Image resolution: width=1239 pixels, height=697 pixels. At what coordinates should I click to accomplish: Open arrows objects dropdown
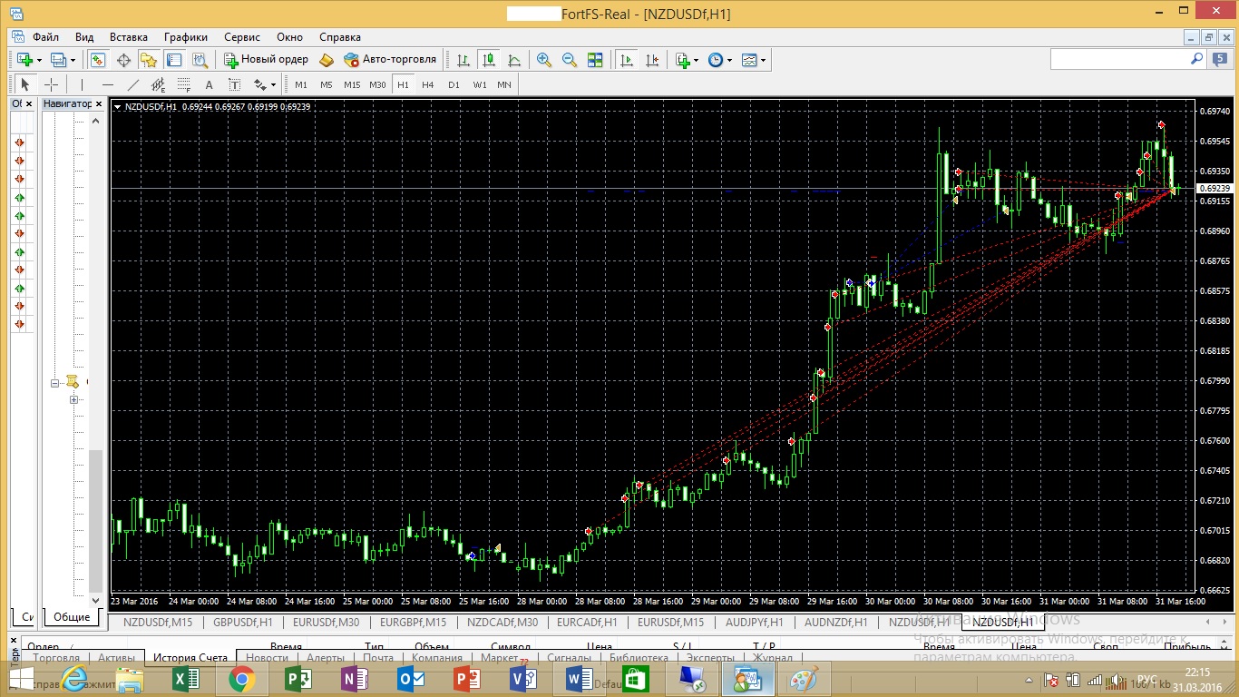(264, 84)
